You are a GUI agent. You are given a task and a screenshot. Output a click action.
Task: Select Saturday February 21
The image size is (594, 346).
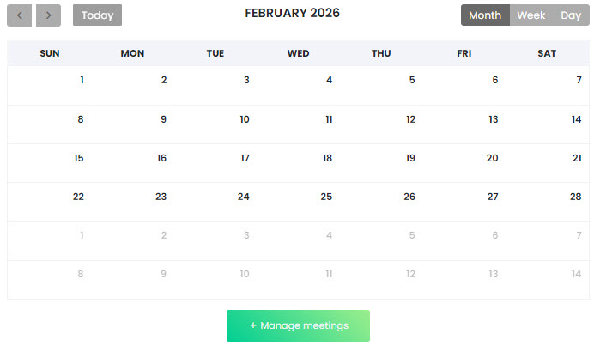pyautogui.click(x=577, y=158)
